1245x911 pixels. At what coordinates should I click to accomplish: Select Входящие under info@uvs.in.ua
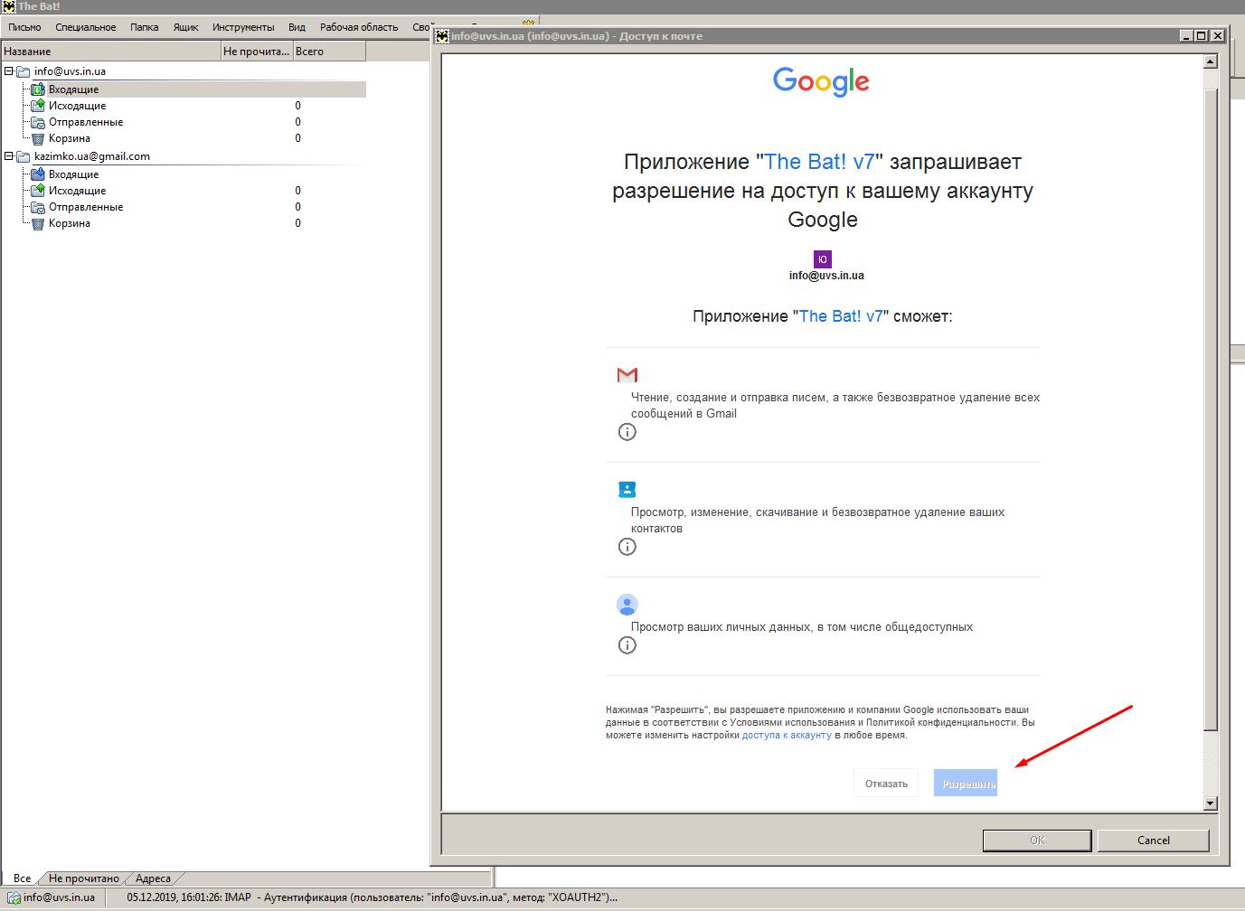click(74, 89)
